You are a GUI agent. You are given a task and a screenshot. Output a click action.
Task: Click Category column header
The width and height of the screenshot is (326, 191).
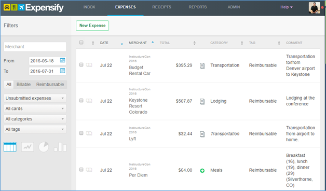219,43
